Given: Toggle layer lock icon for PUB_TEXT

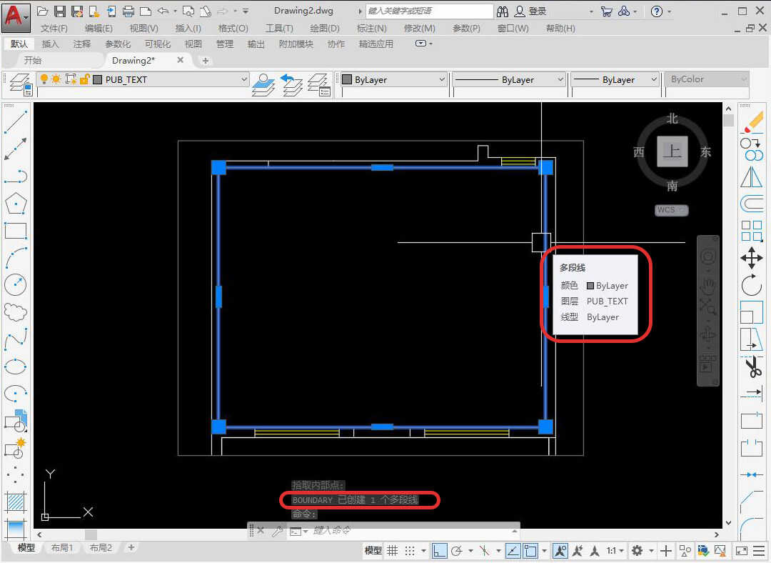Looking at the screenshot, I should (x=84, y=79).
